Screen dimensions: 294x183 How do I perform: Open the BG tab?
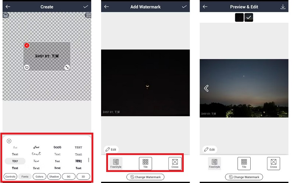pyautogui.click(x=69, y=177)
